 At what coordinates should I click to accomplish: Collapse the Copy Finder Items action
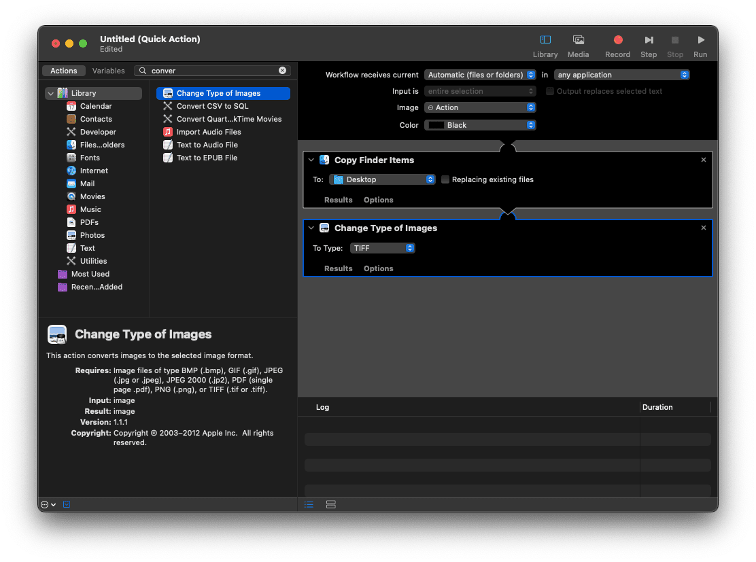311,160
